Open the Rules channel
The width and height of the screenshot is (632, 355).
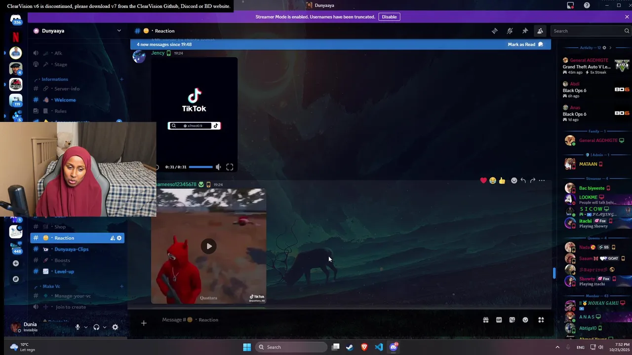(78, 111)
